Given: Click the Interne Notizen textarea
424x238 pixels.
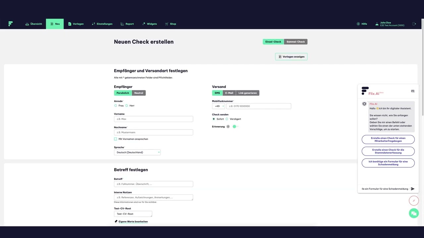Looking at the screenshot, I should [153, 197].
